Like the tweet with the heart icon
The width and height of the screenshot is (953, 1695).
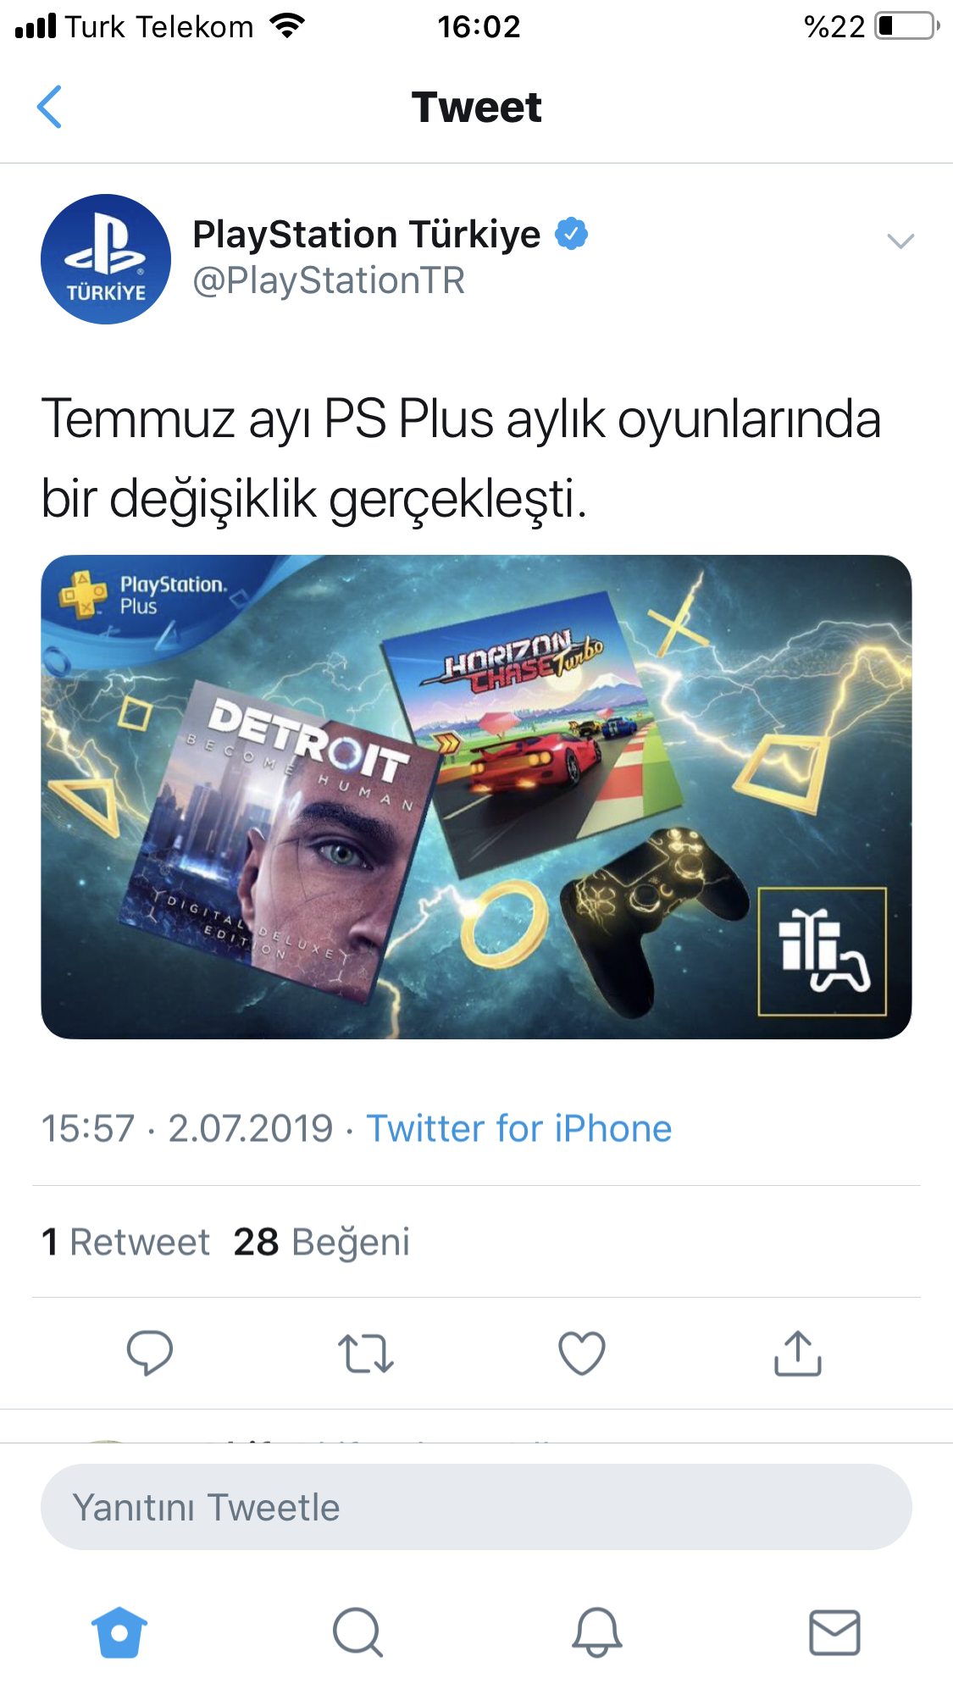pos(582,1353)
